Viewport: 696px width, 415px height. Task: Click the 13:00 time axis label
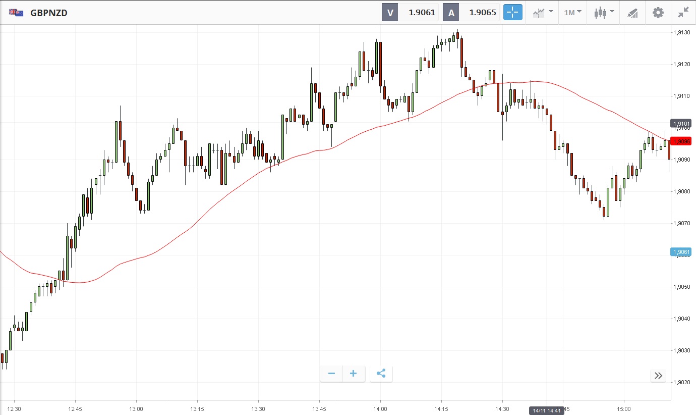136,408
